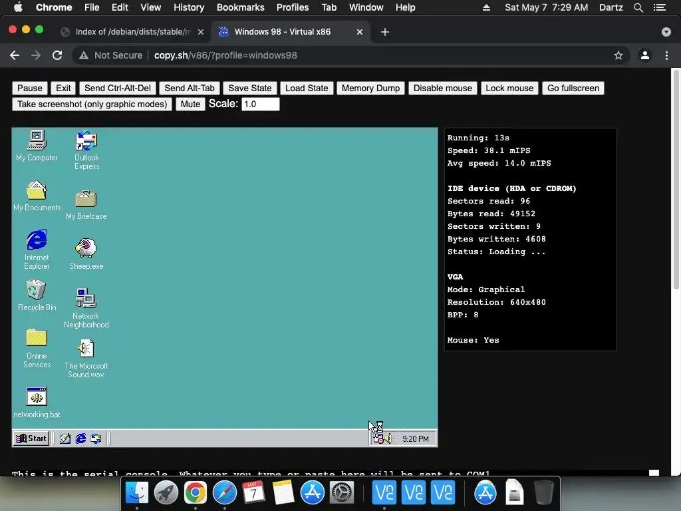
Task: Open Chrome three-dot menu
Action: point(666,55)
